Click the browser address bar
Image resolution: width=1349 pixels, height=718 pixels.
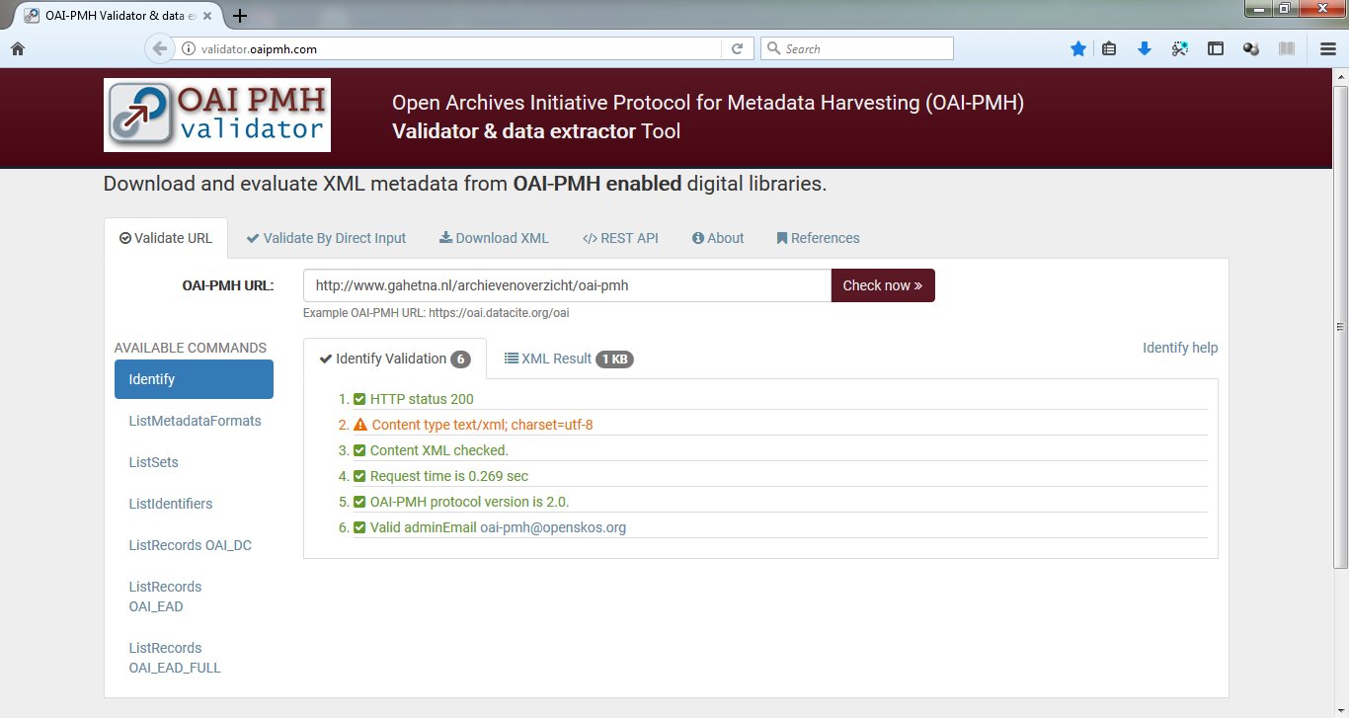coord(454,48)
